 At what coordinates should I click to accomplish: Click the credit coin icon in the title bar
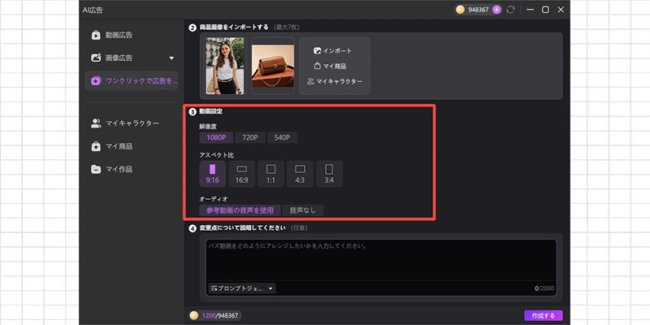pos(460,10)
